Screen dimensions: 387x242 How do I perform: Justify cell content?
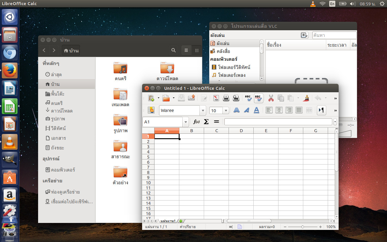pyautogui.click(x=299, y=110)
